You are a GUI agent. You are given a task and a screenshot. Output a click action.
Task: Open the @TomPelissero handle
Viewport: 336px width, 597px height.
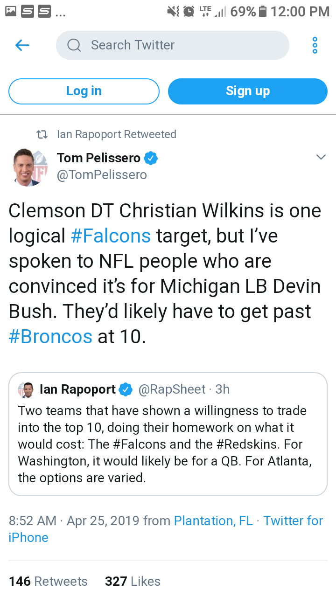pos(102,175)
